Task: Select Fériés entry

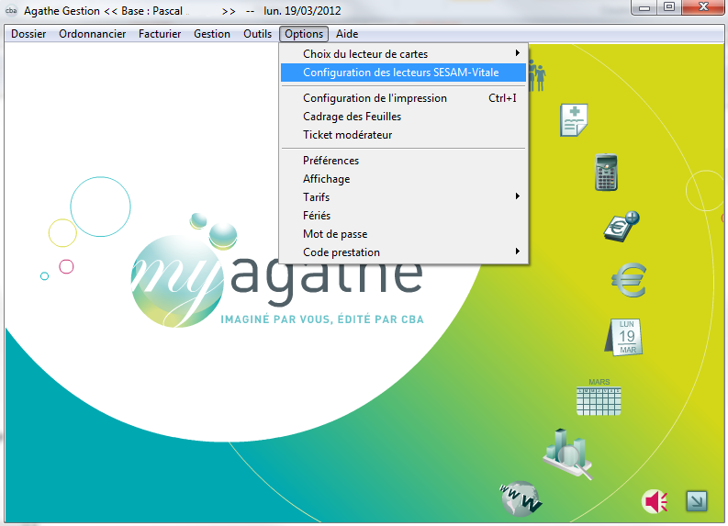Action: (x=403, y=216)
